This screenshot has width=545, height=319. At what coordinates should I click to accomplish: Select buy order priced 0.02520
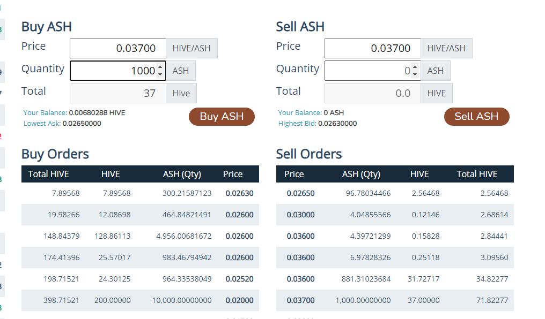pos(140,279)
